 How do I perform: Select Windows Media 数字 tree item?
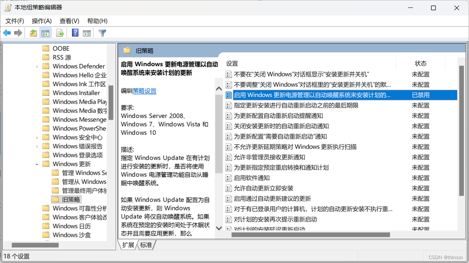click(79, 110)
